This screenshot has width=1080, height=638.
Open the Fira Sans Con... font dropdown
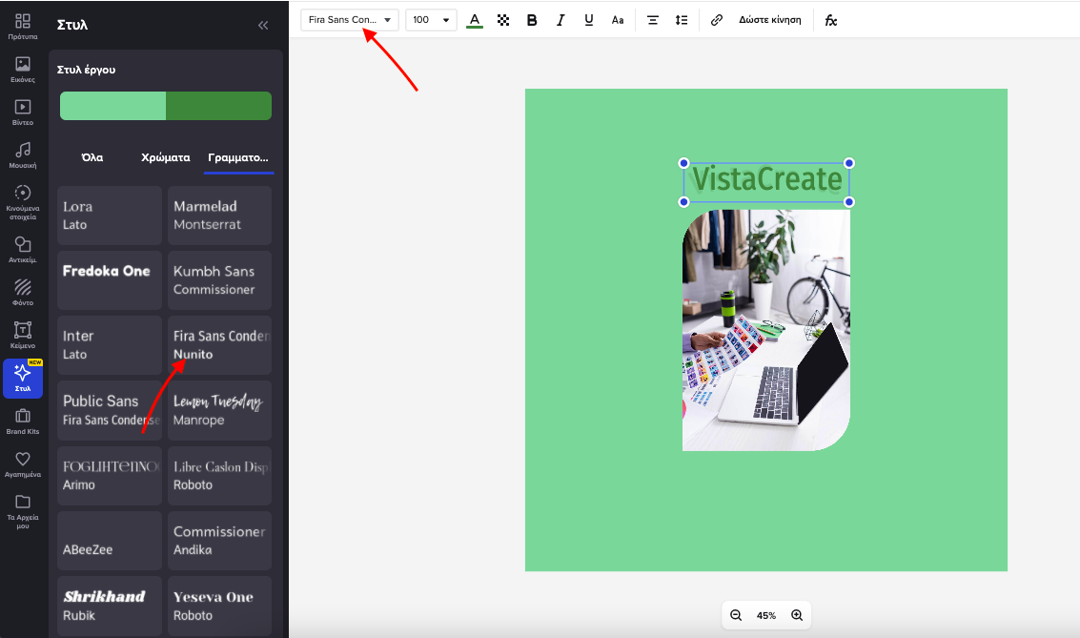pyautogui.click(x=350, y=20)
